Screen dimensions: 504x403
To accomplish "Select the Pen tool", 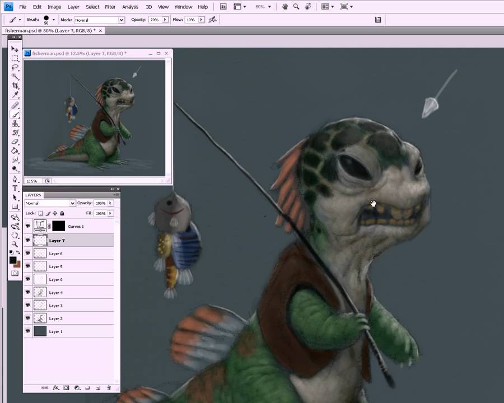I will pyautogui.click(x=15, y=179).
